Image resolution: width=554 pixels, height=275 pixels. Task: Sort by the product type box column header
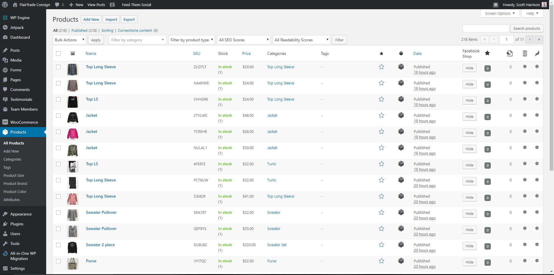401,53
